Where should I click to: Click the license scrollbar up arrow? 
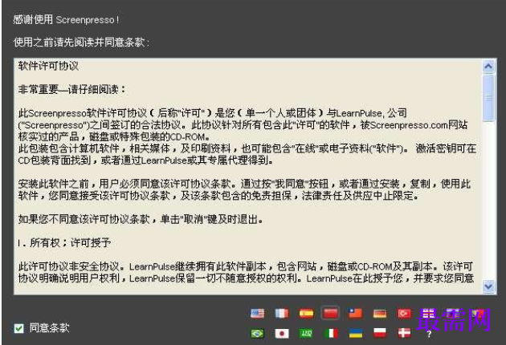[488, 66]
